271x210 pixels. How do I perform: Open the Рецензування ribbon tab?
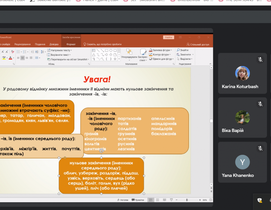[x=22, y=44]
